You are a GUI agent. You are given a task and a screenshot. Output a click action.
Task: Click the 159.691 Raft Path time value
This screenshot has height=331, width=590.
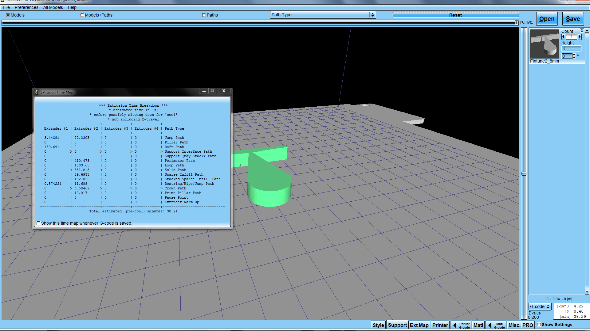point(52,147)
